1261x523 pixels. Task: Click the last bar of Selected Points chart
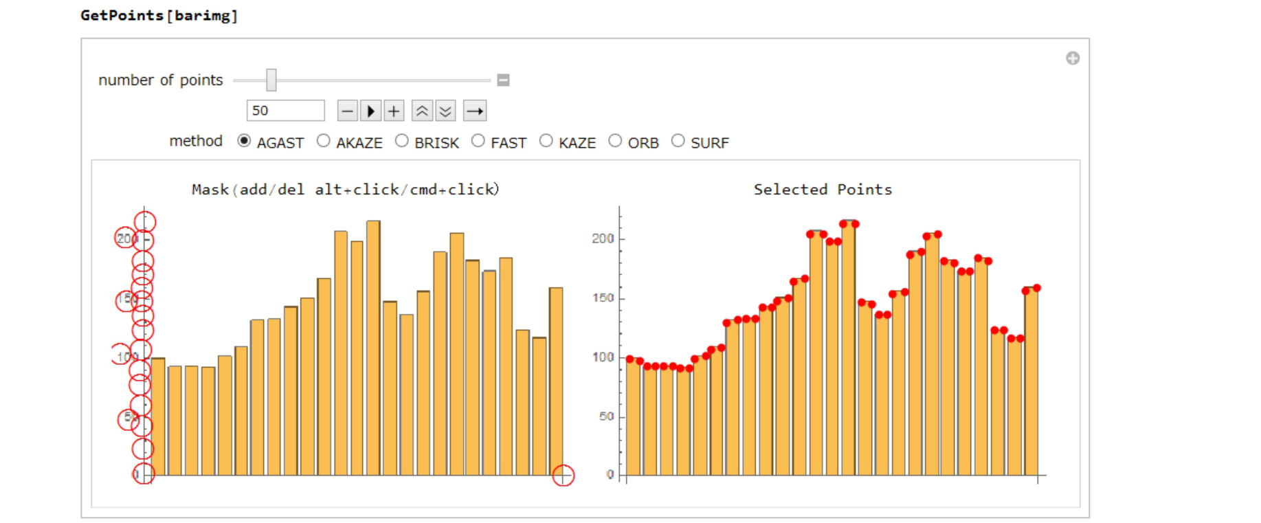tap(1031, 381)
